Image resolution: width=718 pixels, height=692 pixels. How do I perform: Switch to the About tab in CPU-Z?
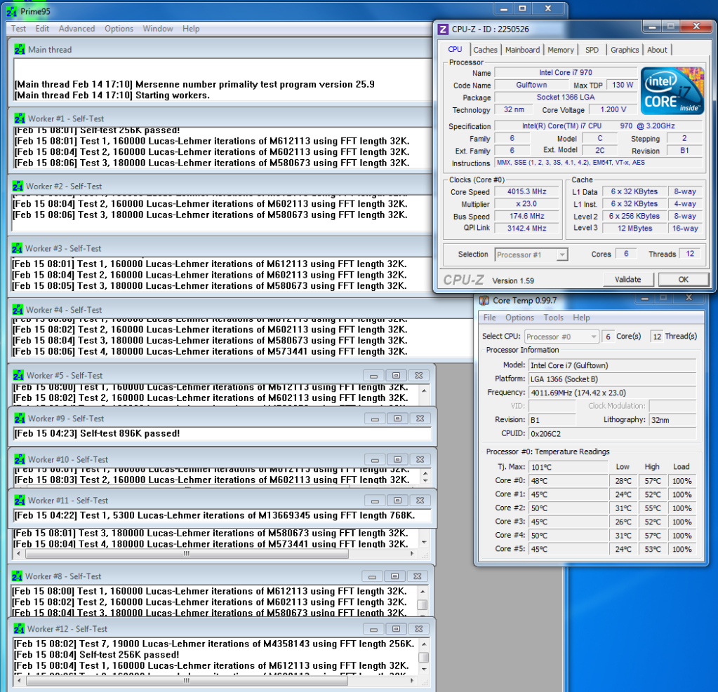657,50
